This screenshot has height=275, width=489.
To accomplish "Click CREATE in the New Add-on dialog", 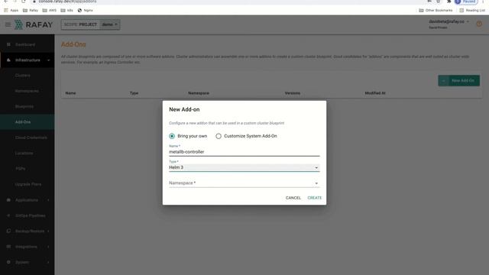I will pyautogui.click(x=314, y=198).
